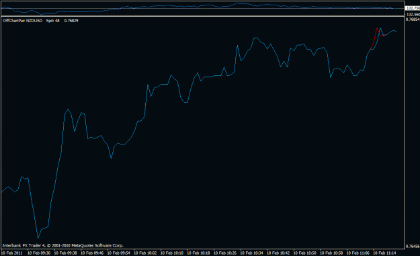Click the 10 Feb 10:50 time label
Viewport: 420px width, 256px height.
coord(305,253)
